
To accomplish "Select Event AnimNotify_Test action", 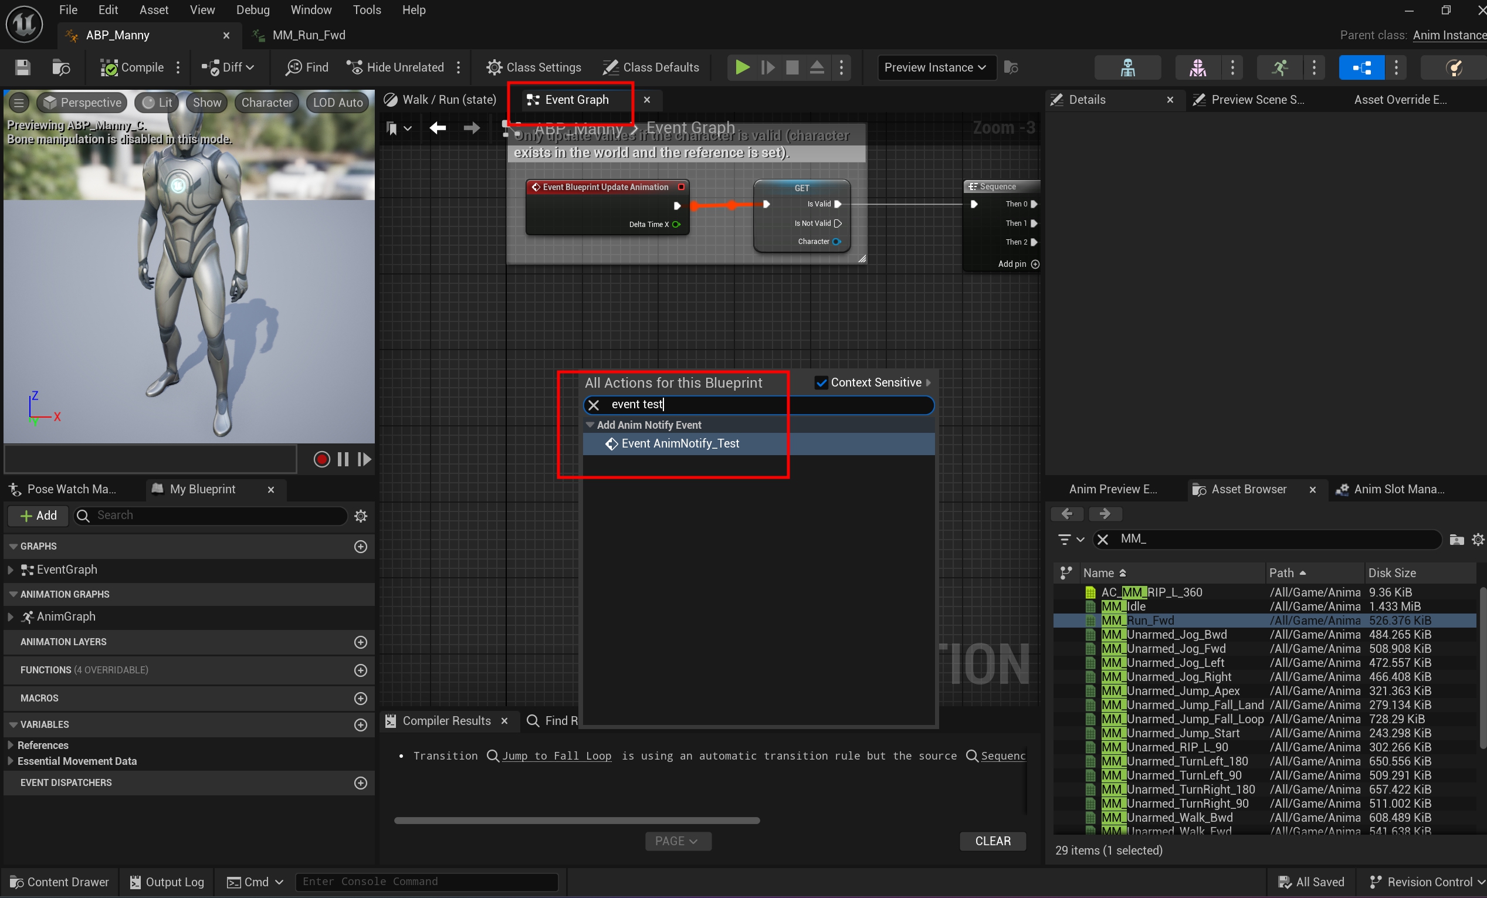I will point(758,443).
